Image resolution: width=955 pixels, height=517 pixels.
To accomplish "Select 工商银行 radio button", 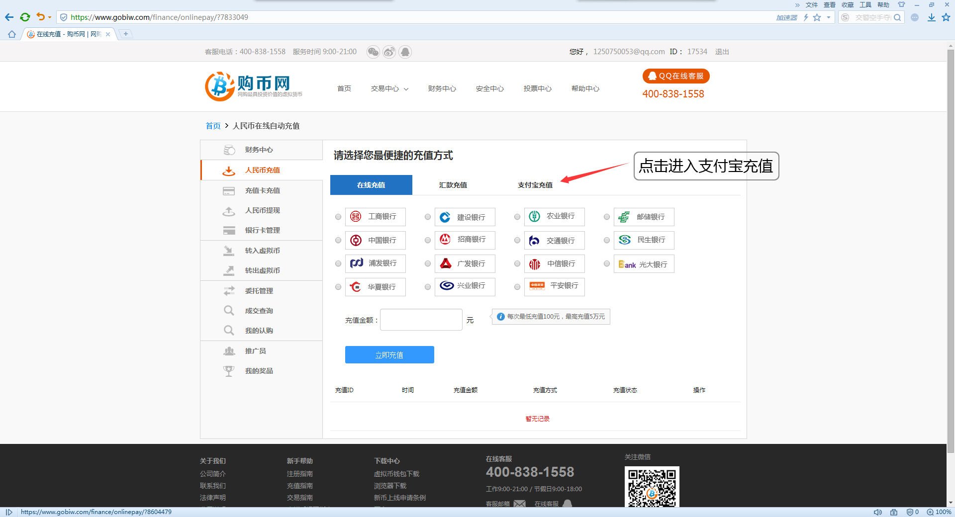I will [338, 217].
